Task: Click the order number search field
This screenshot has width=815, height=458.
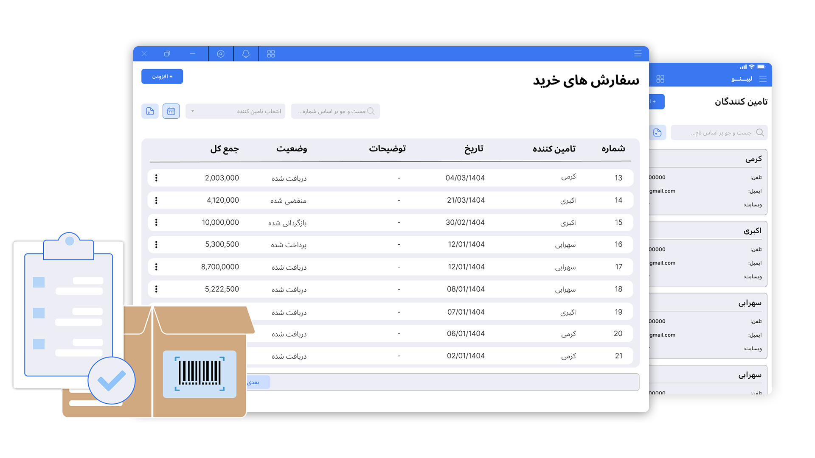Action: coord(335,111)
